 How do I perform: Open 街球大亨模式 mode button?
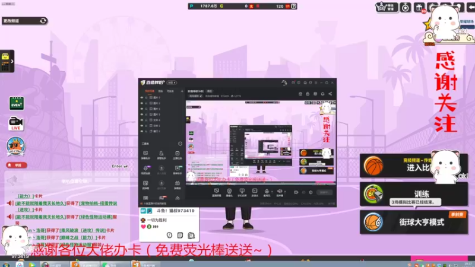(414, 222)
